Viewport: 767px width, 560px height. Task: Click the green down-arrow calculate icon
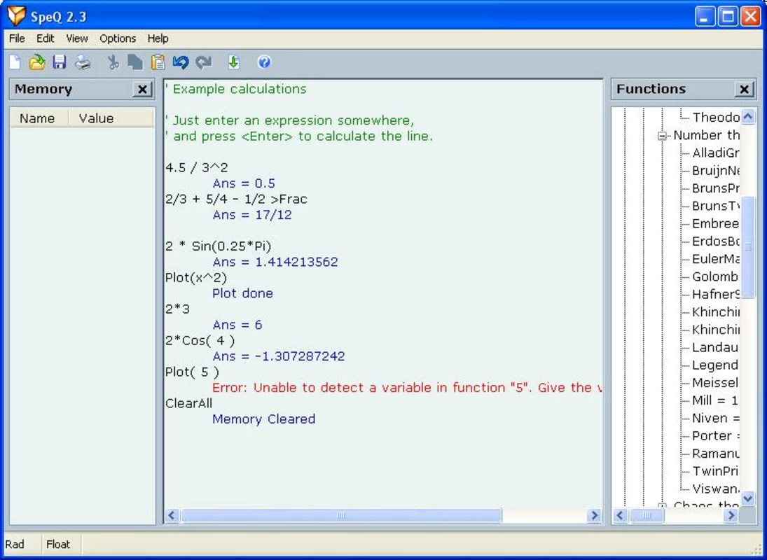coord(234,62)
